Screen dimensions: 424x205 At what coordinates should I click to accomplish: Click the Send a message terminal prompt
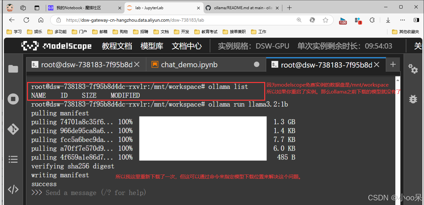pos(96,193)
